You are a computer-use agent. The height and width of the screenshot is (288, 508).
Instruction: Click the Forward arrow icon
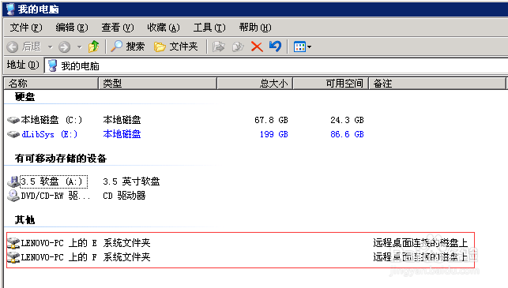64,47
